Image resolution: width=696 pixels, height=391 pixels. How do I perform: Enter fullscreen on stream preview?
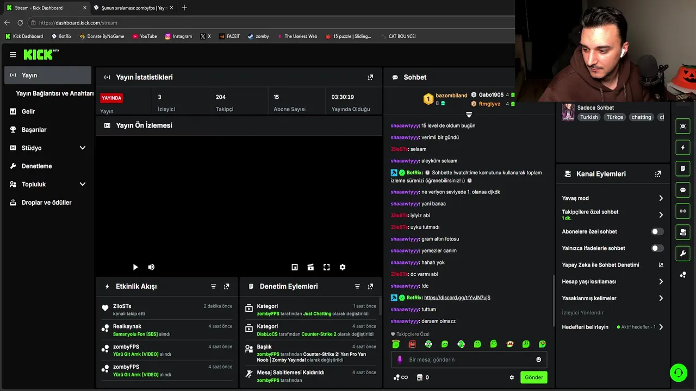click(x=326, y=267)
